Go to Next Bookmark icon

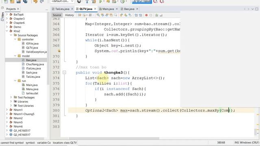[x=126, y=15]
